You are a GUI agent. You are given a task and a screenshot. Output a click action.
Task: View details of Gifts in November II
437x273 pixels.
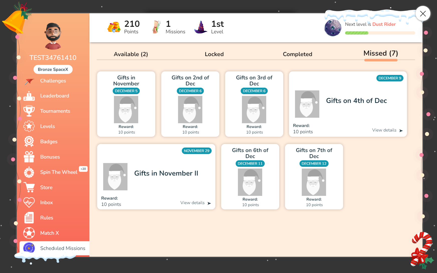195,203
